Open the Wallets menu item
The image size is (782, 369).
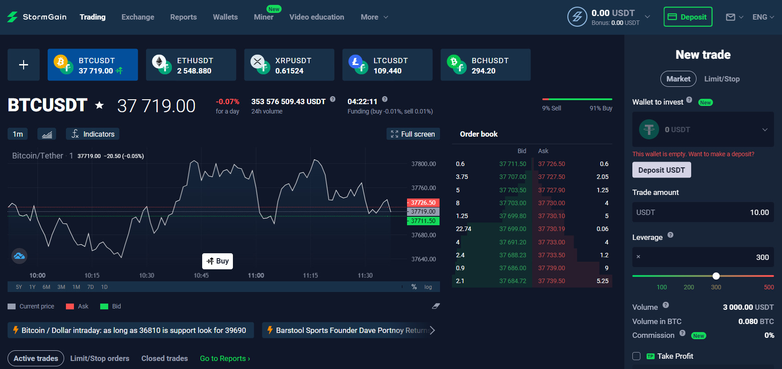pyautogui.click(x=225, y=17)
